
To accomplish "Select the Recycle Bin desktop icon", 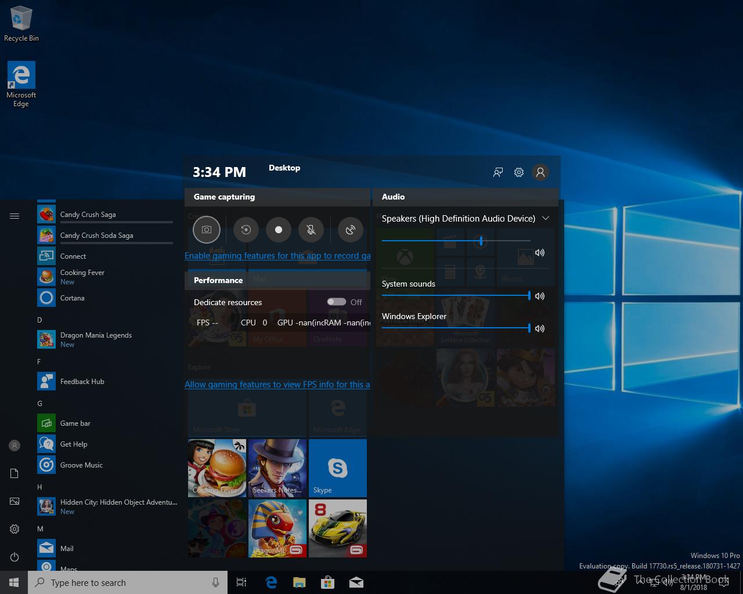I will tap(21, 24).
